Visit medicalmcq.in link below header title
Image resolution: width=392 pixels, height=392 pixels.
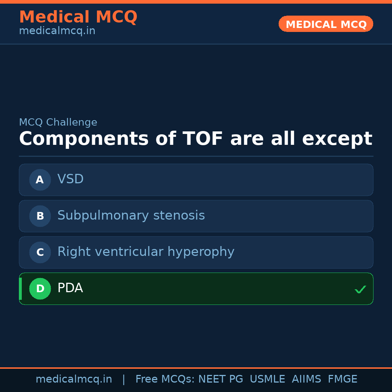click(57, 31)
